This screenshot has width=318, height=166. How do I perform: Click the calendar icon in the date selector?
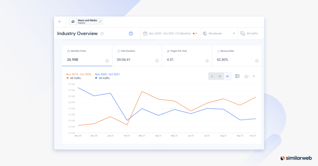coord(145,33)
